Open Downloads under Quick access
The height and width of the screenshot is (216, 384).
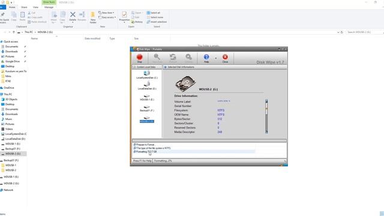click(11, 52)
